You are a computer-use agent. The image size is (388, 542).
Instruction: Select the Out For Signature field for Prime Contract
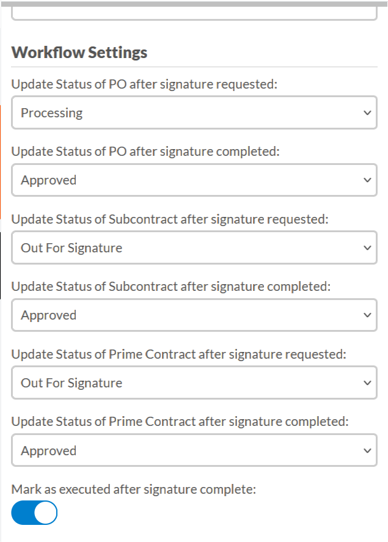pos(194,383)
